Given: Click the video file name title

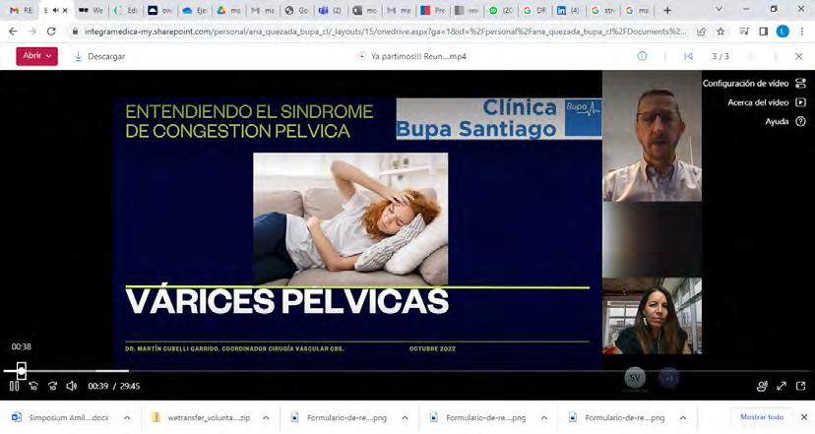Looking at the screenshot, I should coord(418,56).
